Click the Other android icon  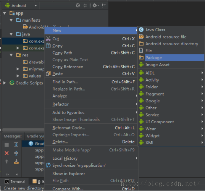[x=141, y=108]
